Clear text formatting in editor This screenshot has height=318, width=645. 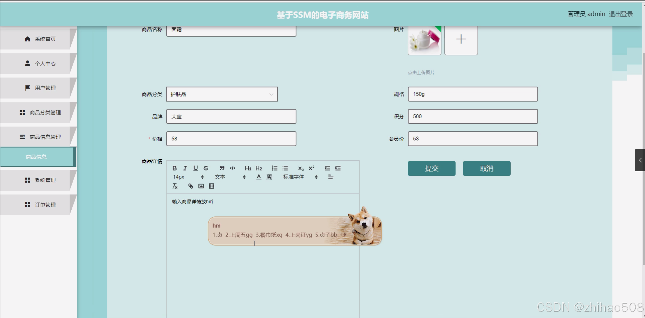pyautogui.click(x=175, y=186)
